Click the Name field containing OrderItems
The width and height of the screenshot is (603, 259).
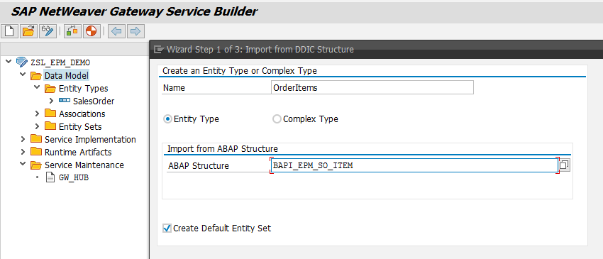point(372,88)
